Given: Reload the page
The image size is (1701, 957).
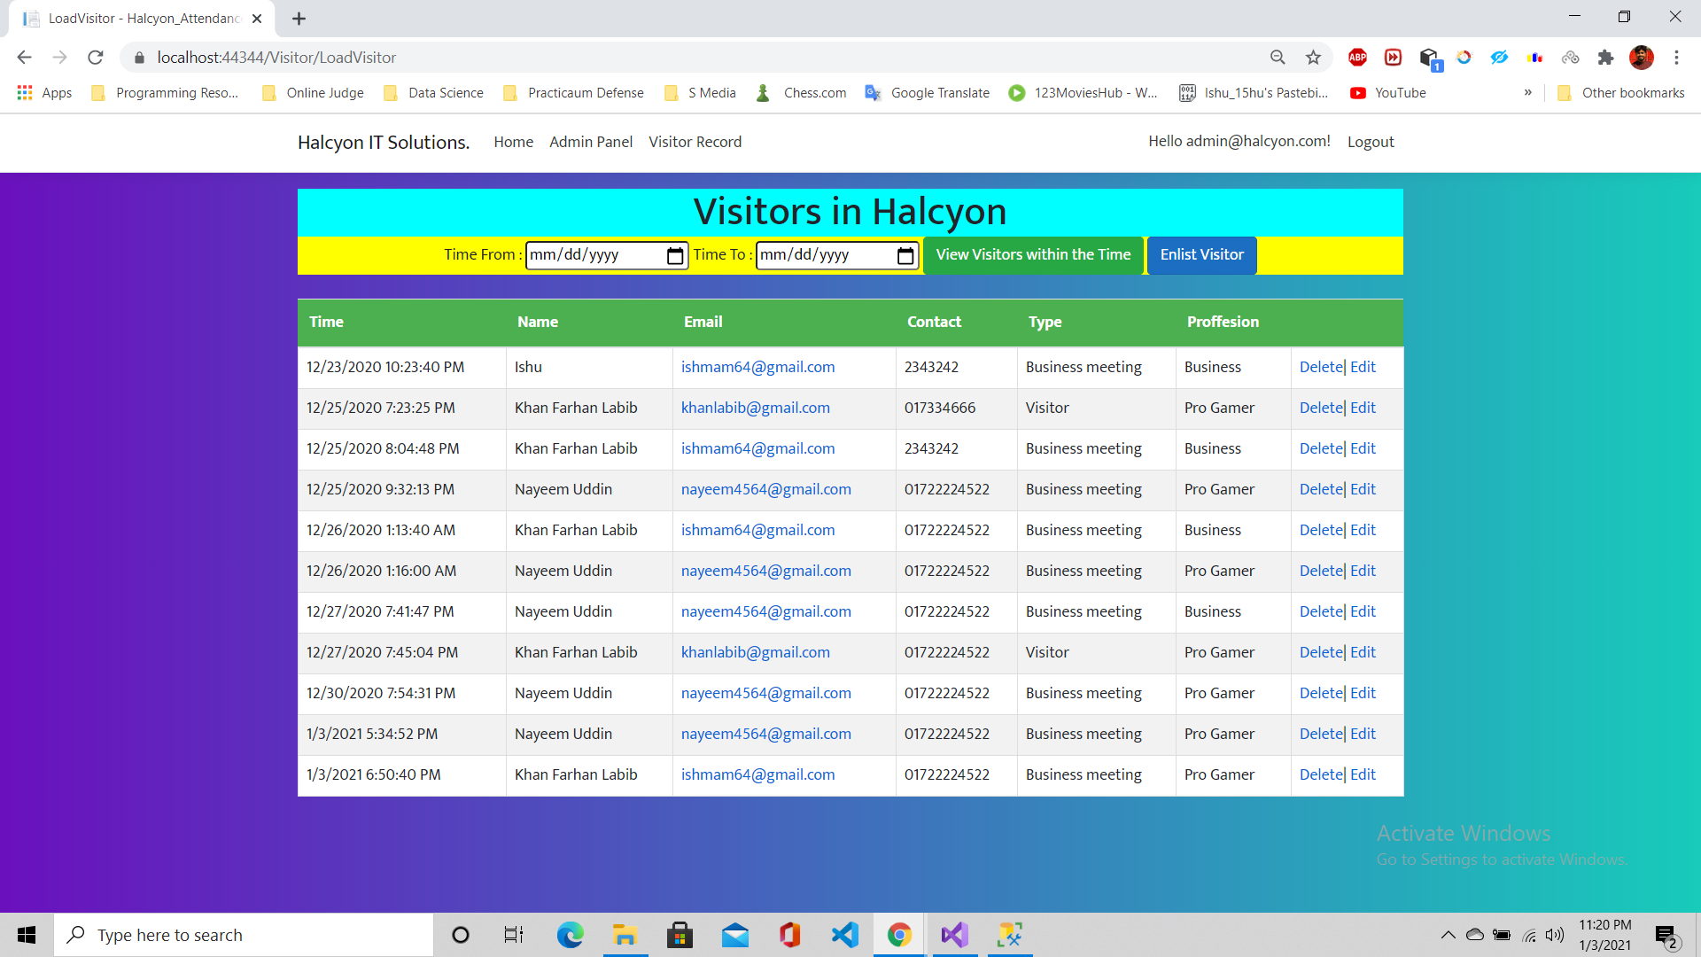Looking at the screenshot, I should click(x=96, y=58).
